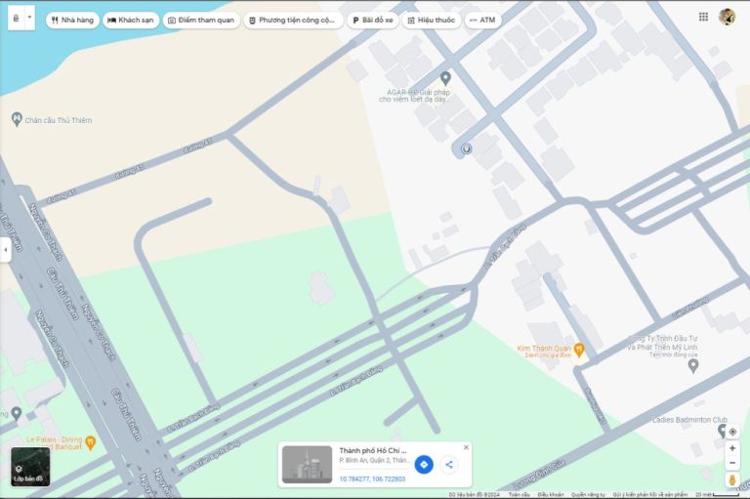Filter map by Nhà hàng (restaurants)
Viewport: 750px width, 499px height.
[72, 21]
